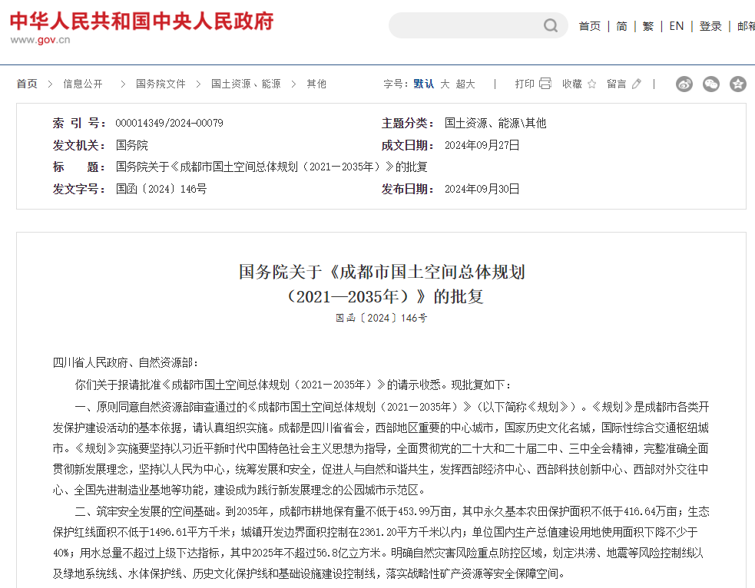The width and height of the screenshot is (755, 588).
Task: Click the 中华人民共和国中央人民政府 site logo
Action: click(x=141, y=21)
